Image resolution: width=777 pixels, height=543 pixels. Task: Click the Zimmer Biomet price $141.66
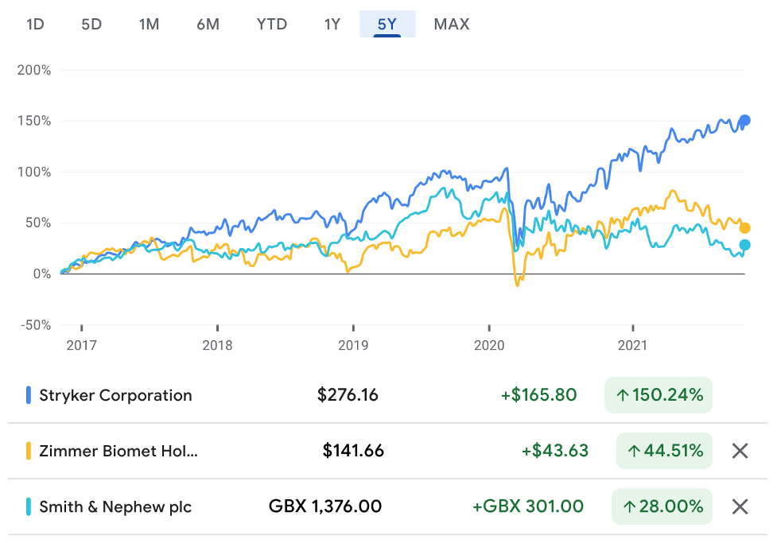[353, 450]
